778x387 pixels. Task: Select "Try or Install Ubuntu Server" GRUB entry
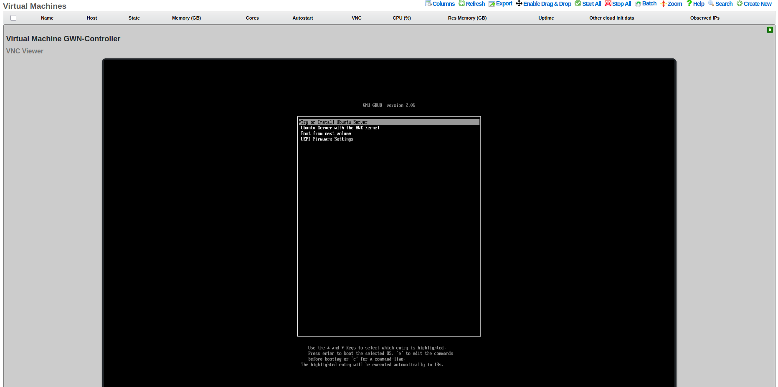(x=334, y=122)
